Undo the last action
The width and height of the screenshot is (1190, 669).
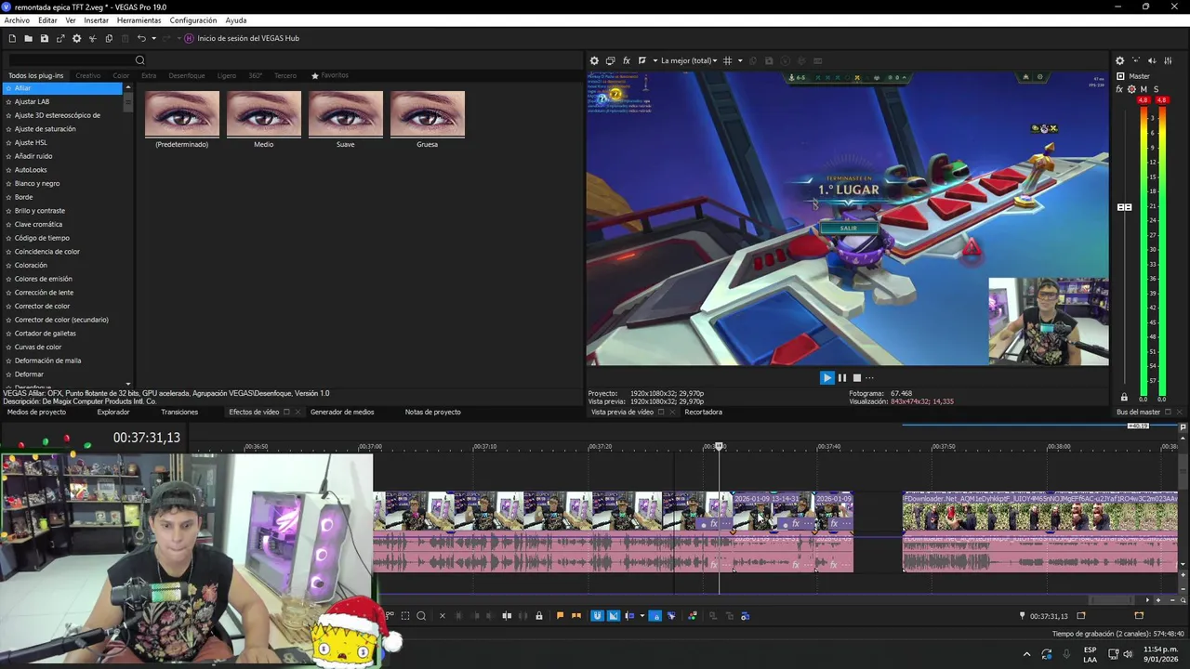click(141, 38)
